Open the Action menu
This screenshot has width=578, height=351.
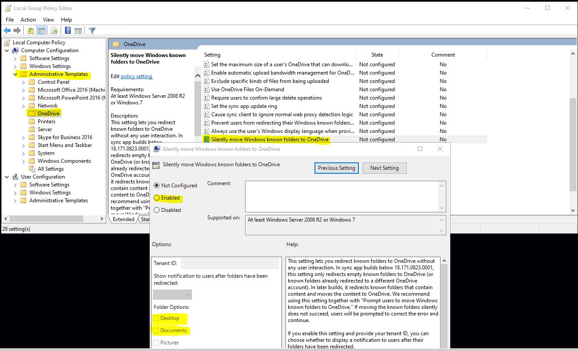(x=28, y=19)
